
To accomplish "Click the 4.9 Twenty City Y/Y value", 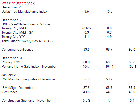I will 109,37.
